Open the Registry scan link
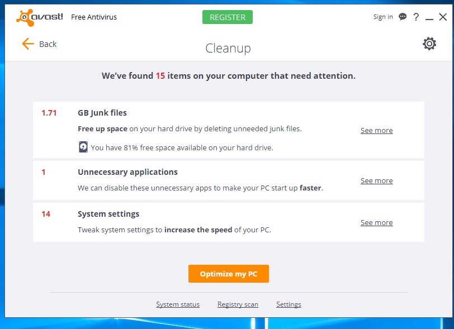The image size is (454, 329). tap(238, 304)
